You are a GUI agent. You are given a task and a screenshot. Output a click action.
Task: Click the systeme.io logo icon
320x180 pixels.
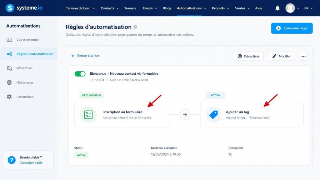pos(10,8)
